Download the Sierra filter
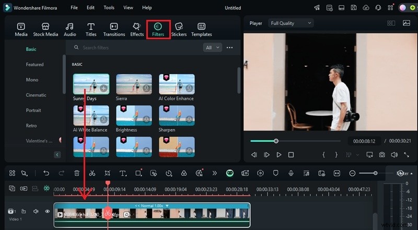 click(x=146, y=88)
